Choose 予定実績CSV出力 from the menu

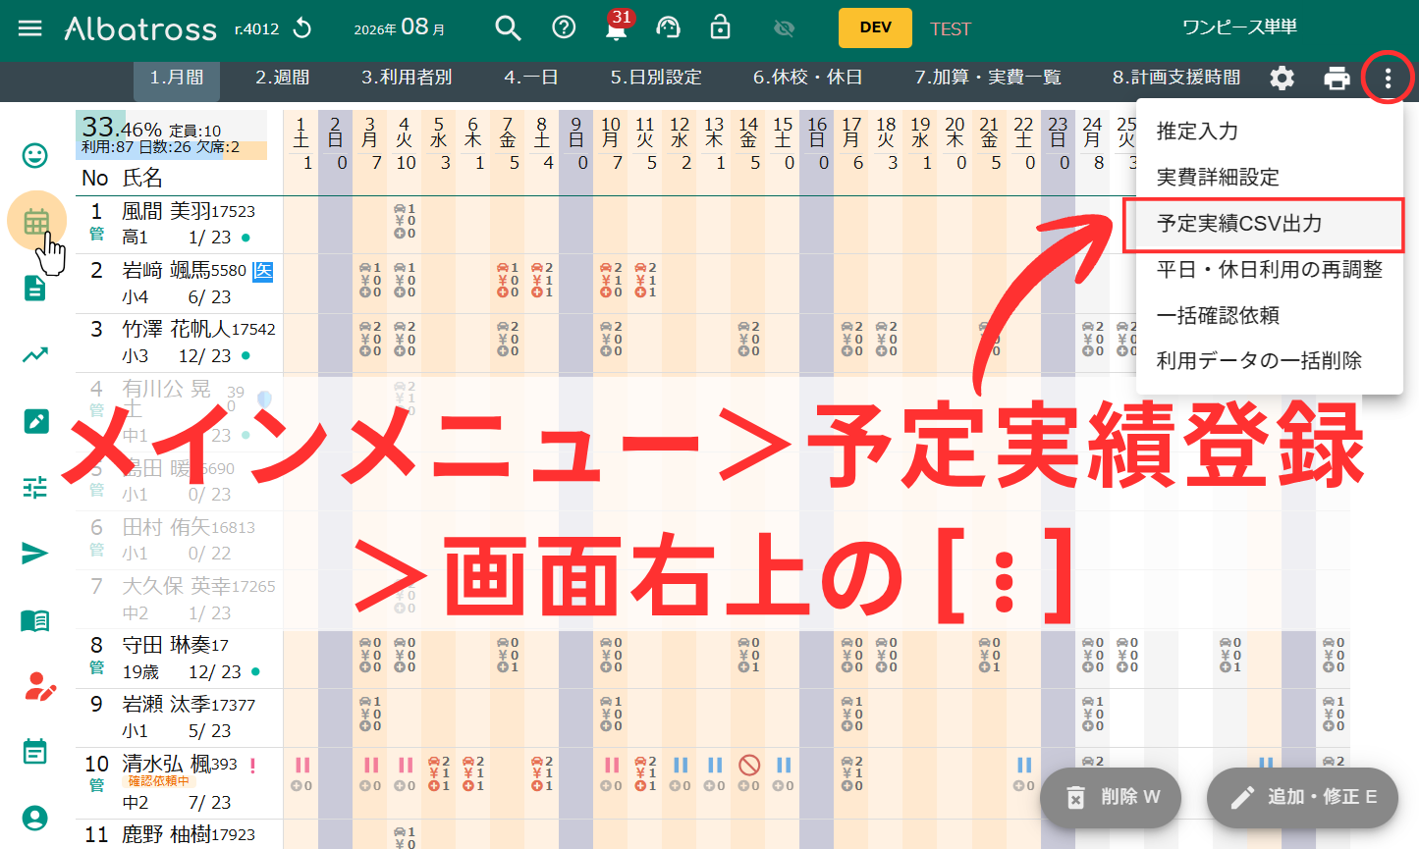click(1270, 224)
